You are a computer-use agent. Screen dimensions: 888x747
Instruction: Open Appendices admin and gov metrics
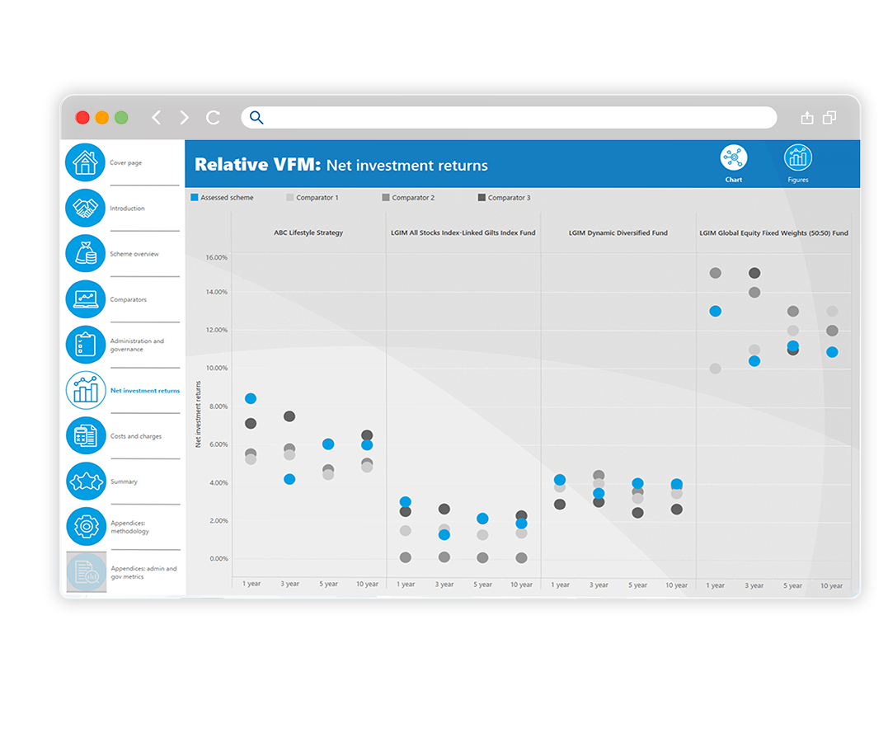pos(87,572)
